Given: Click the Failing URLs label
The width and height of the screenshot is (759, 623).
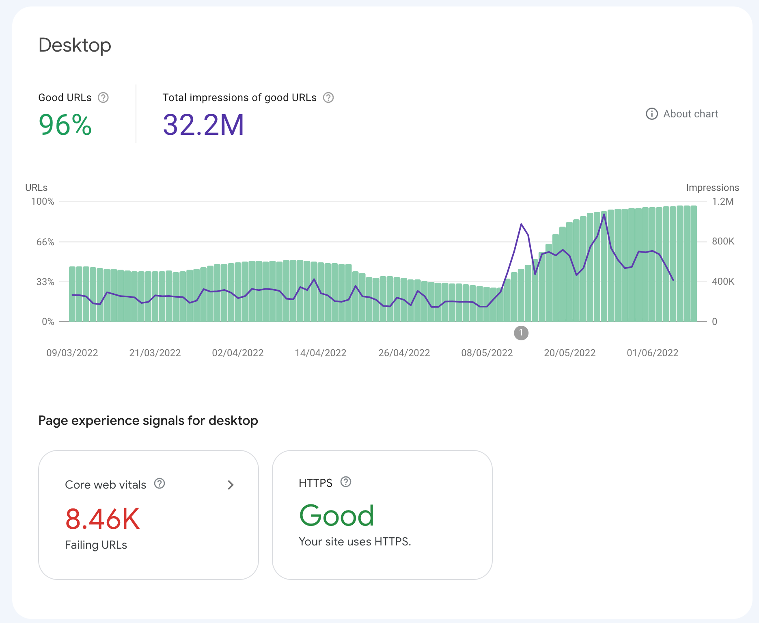Looking at the screenshot, I should click(96, 545).
